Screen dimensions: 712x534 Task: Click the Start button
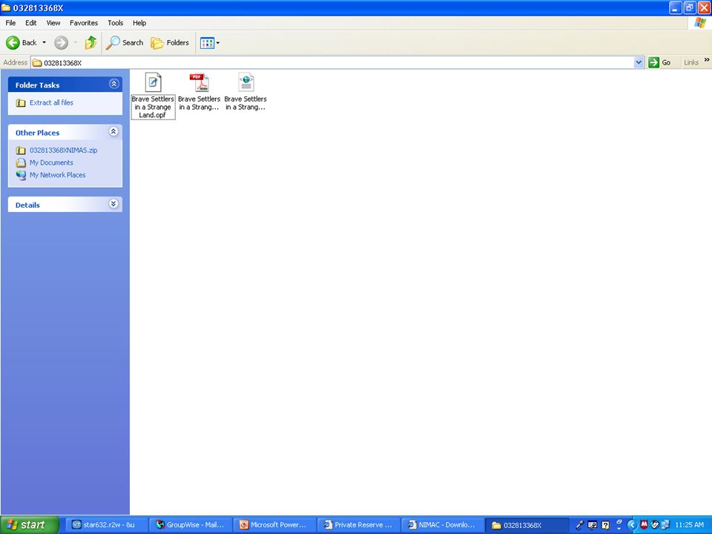click(x=30, y=525)
